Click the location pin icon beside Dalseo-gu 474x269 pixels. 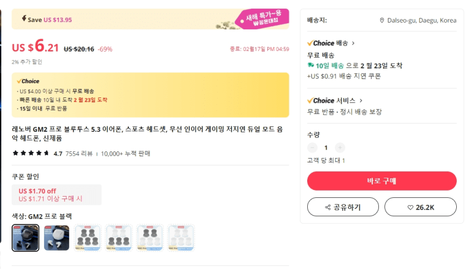[382, 20]
